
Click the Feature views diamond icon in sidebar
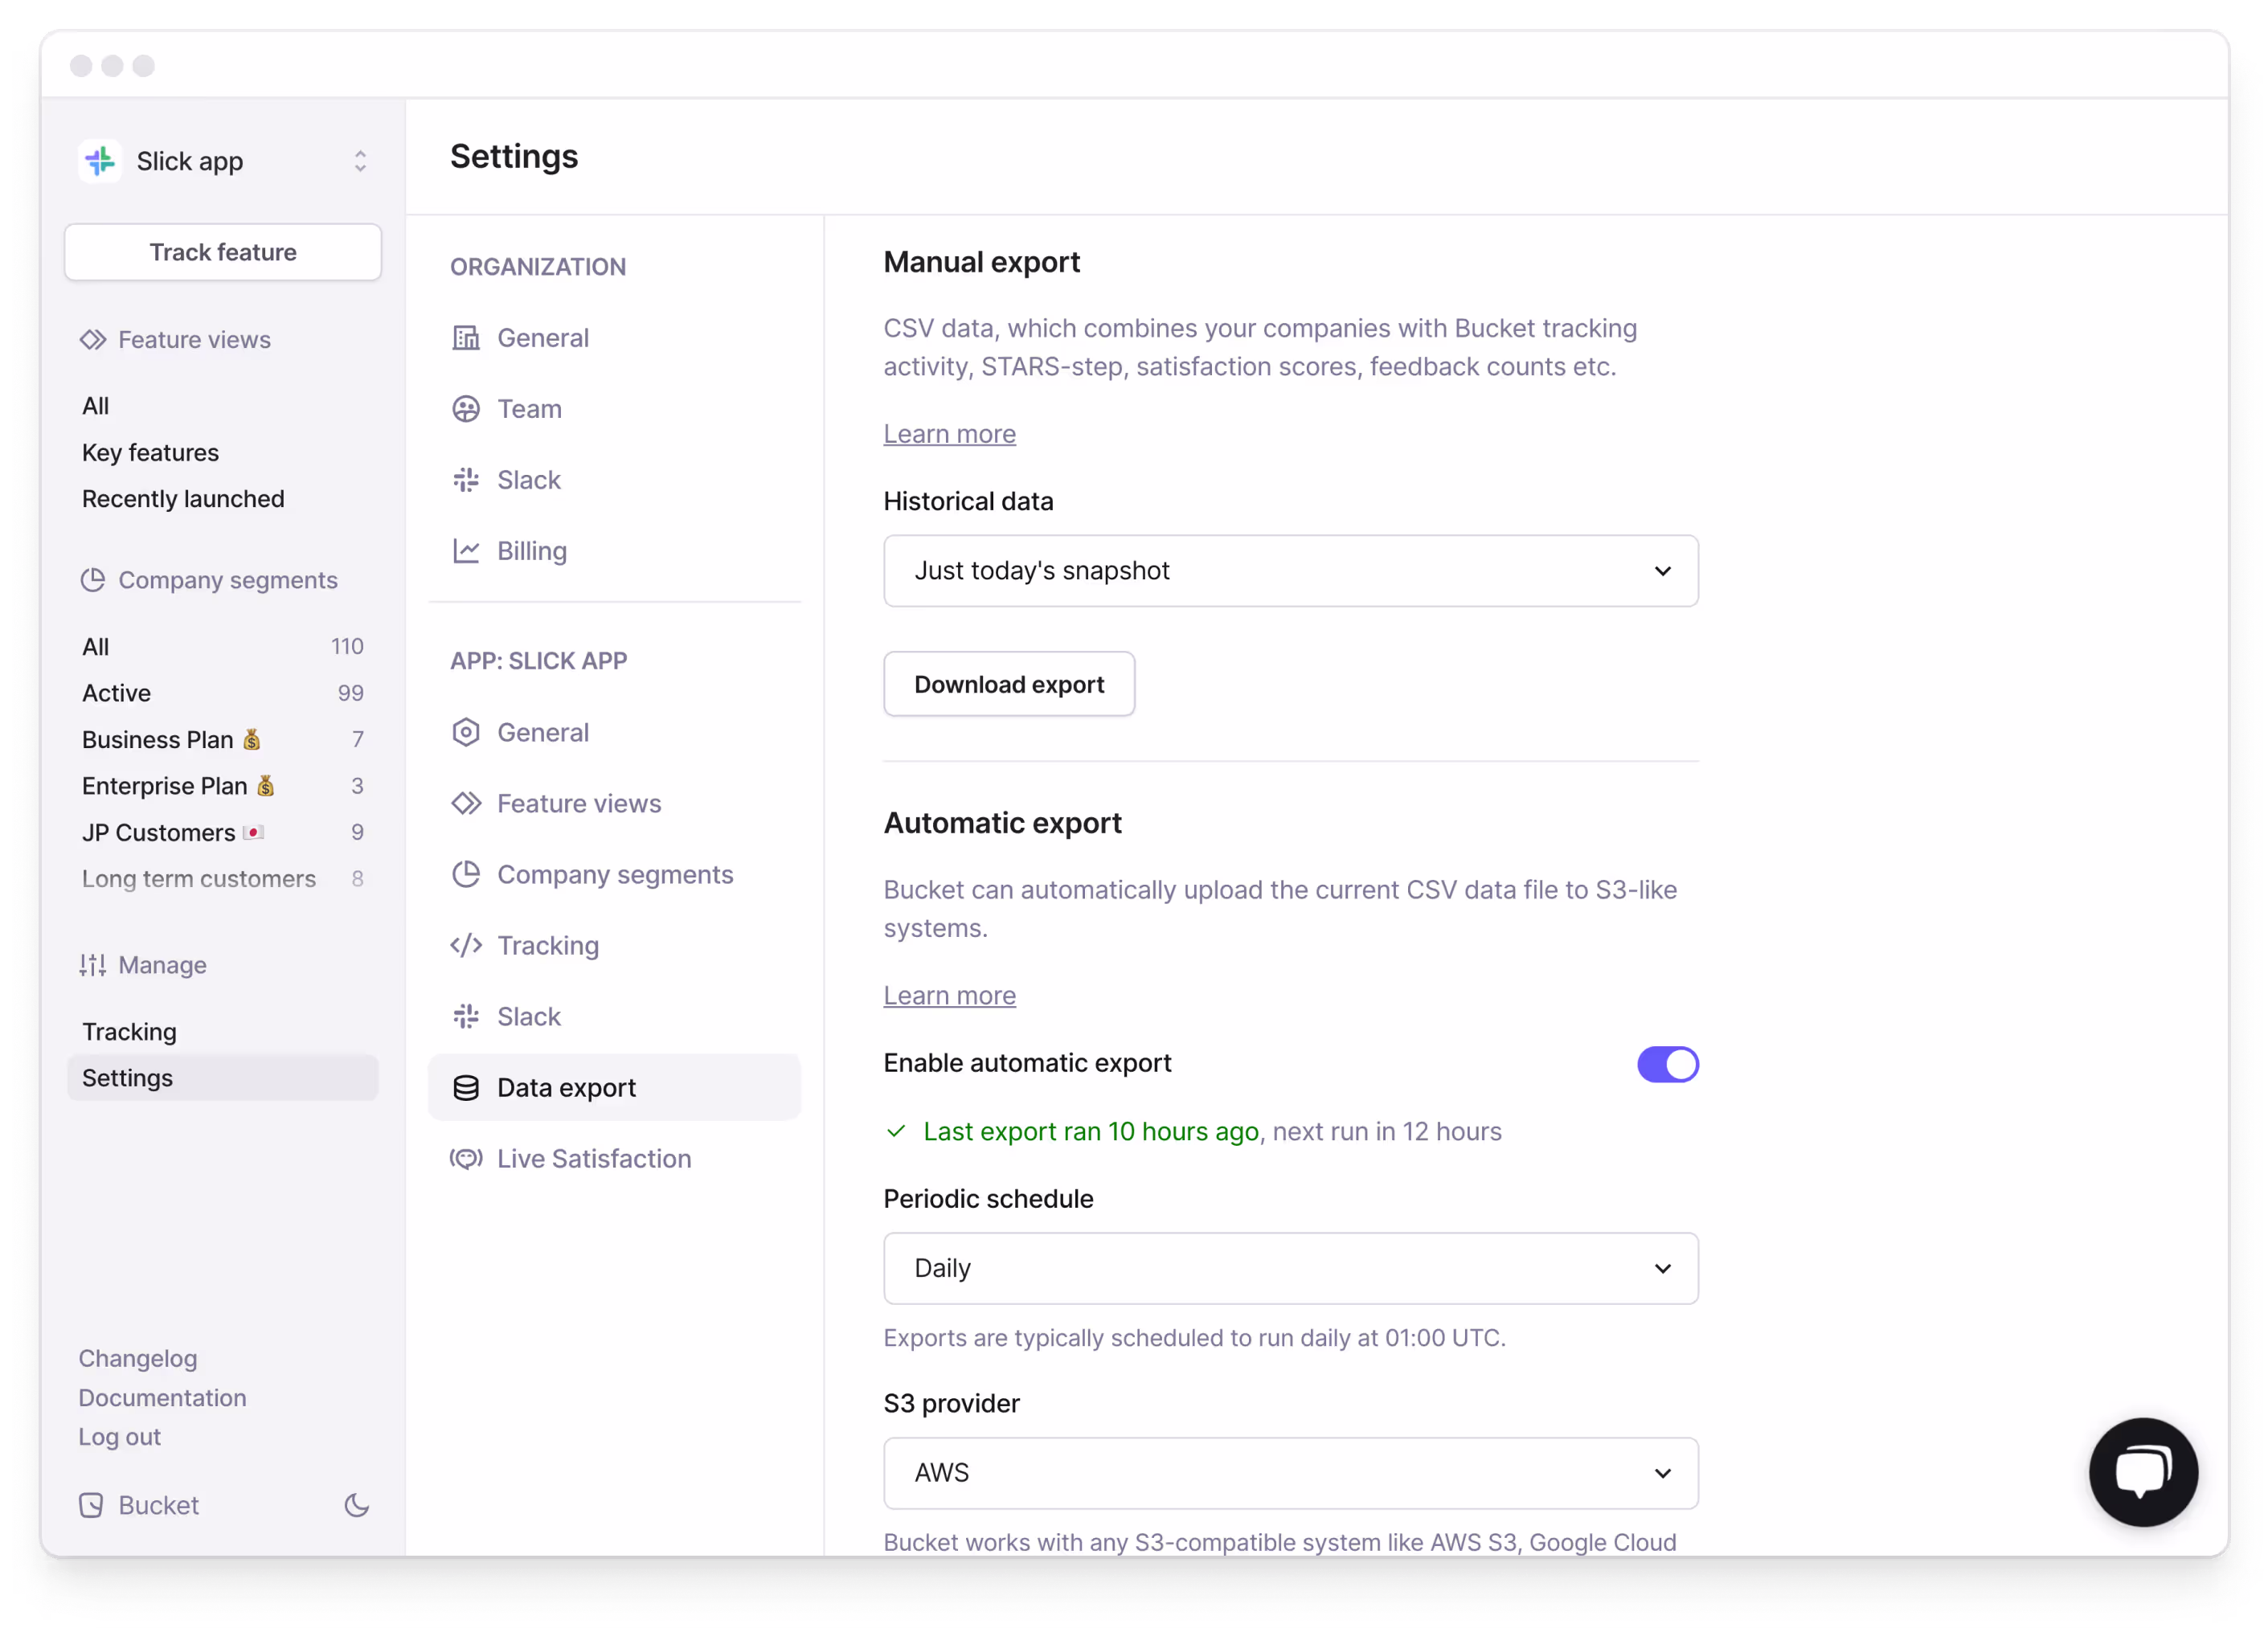point(93,340)
